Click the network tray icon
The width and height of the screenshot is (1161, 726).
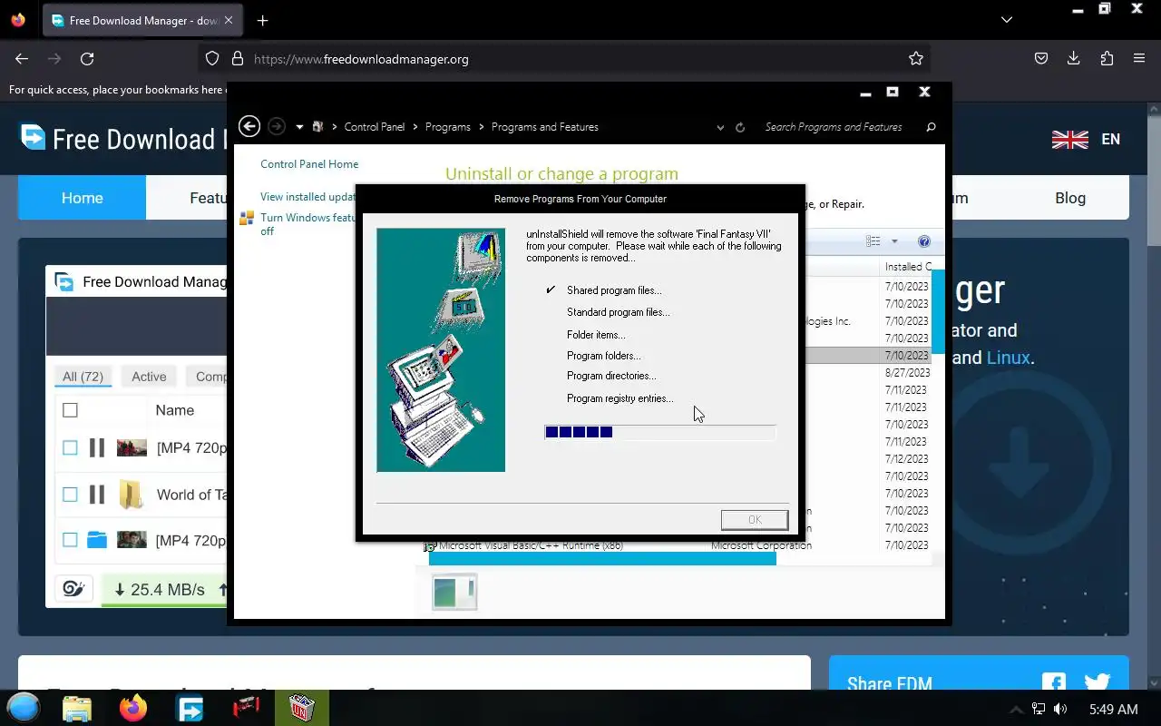click(x=1039, y=709)
